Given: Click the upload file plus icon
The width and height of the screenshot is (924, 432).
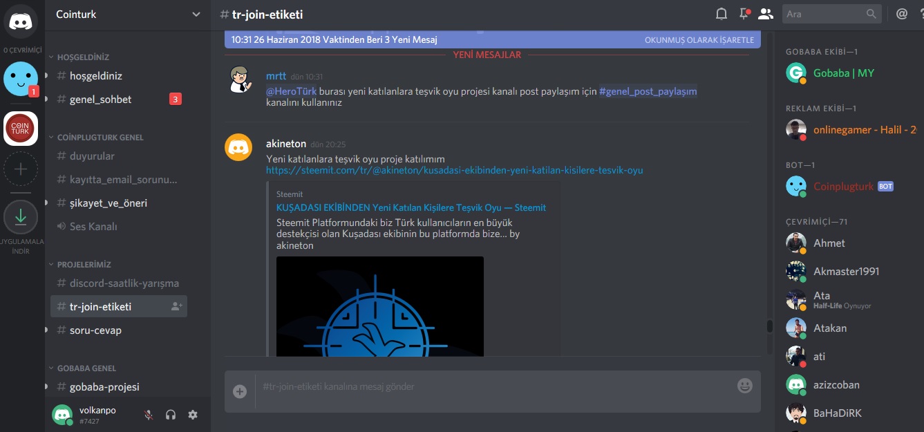Looking at the screenshot, I should 240,392.
